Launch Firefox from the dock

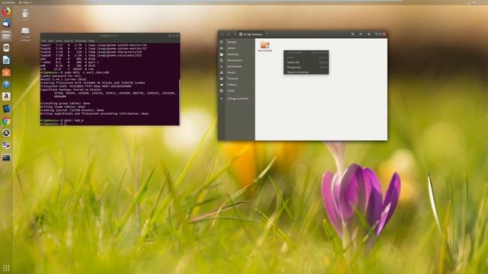(x=6, y=11)
